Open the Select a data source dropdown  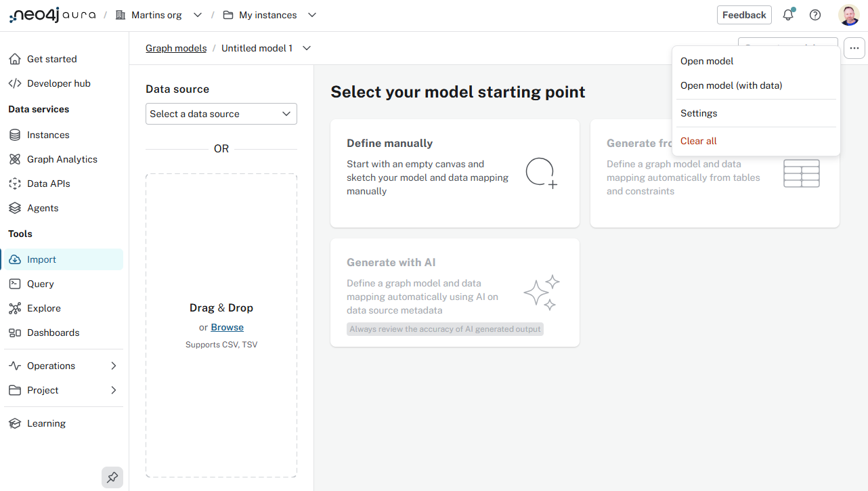pos(221,113)
